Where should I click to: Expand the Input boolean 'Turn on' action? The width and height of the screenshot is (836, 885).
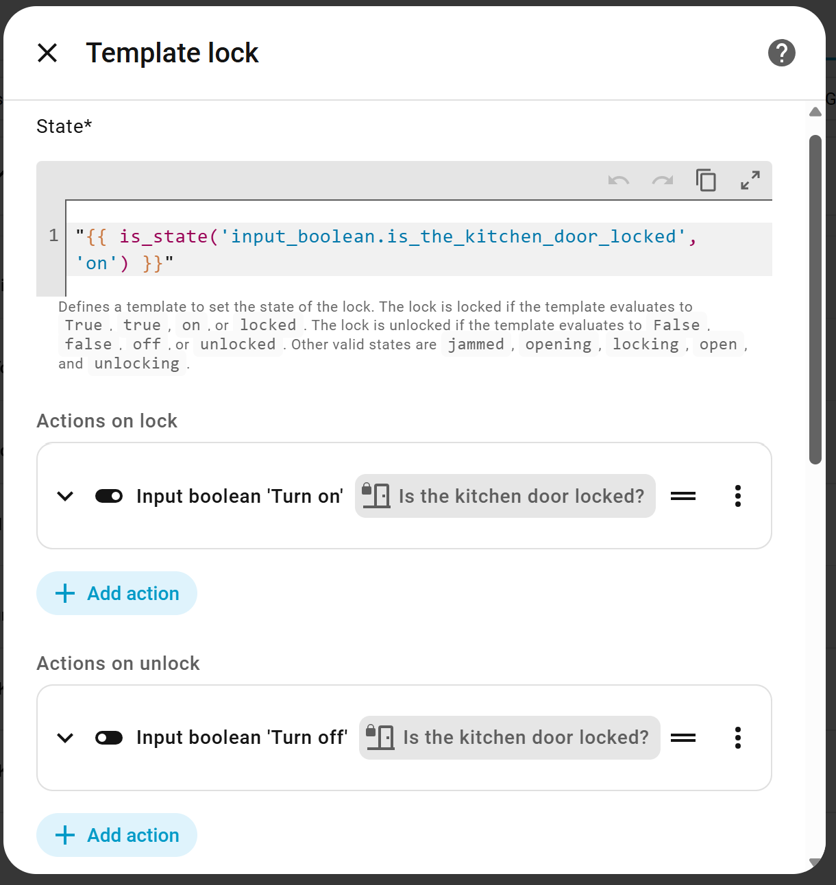pos(65,496)
